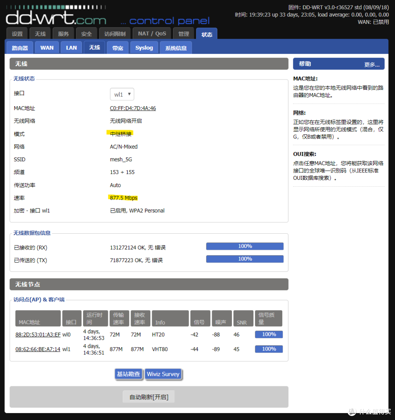This screenshot has height=420, width=395.
Task: Open the Syslog sub-tab
Action: point(144,48)
